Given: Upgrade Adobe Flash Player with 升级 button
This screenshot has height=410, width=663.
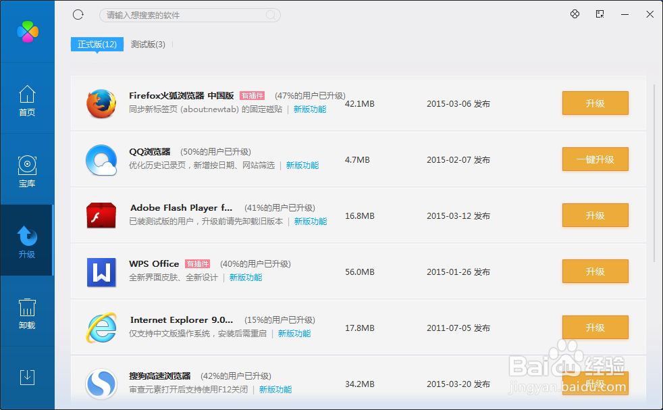Looking at the screenshot, I should click(595, 215).
